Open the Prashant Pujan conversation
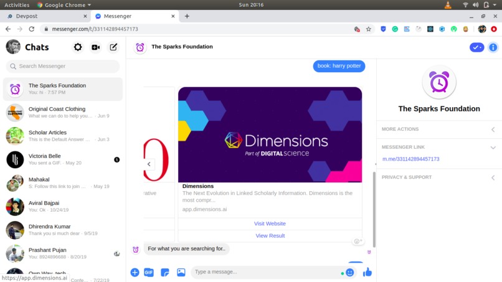Viewport: 502px width, 282px height. pyautogui.click(x=63, y=253)
